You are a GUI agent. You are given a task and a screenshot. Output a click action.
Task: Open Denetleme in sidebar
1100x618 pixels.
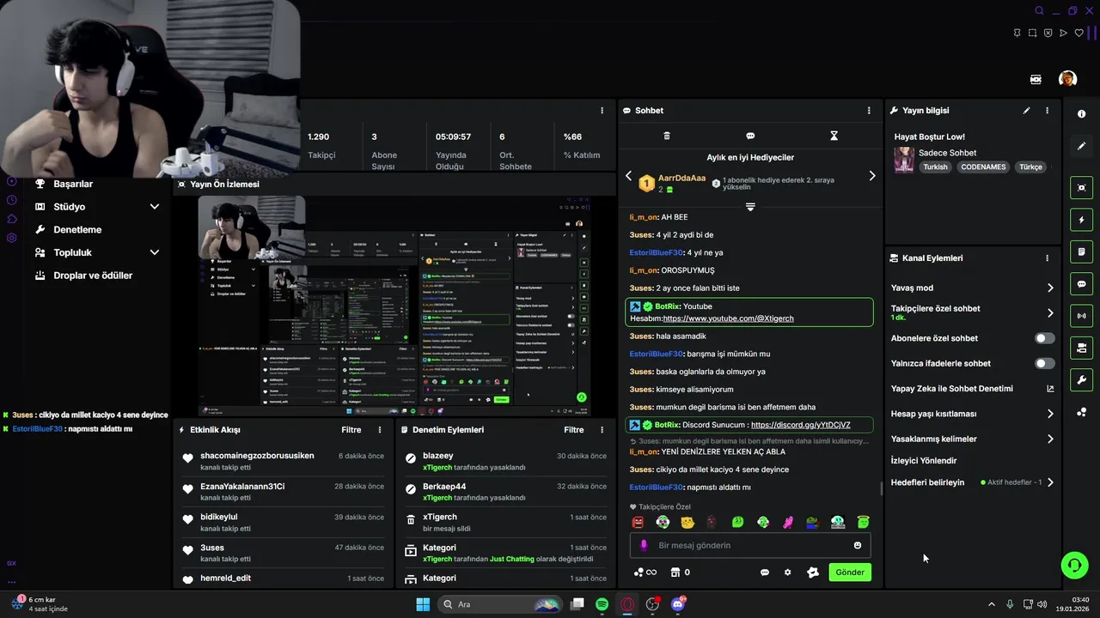tap(77, 230)
